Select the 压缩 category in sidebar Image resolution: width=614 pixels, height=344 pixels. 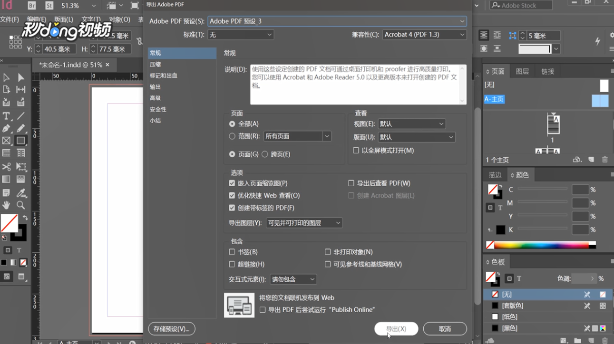point(182,64)
